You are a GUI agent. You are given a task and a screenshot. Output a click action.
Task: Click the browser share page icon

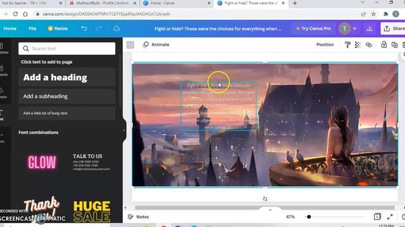click(363, 14)
